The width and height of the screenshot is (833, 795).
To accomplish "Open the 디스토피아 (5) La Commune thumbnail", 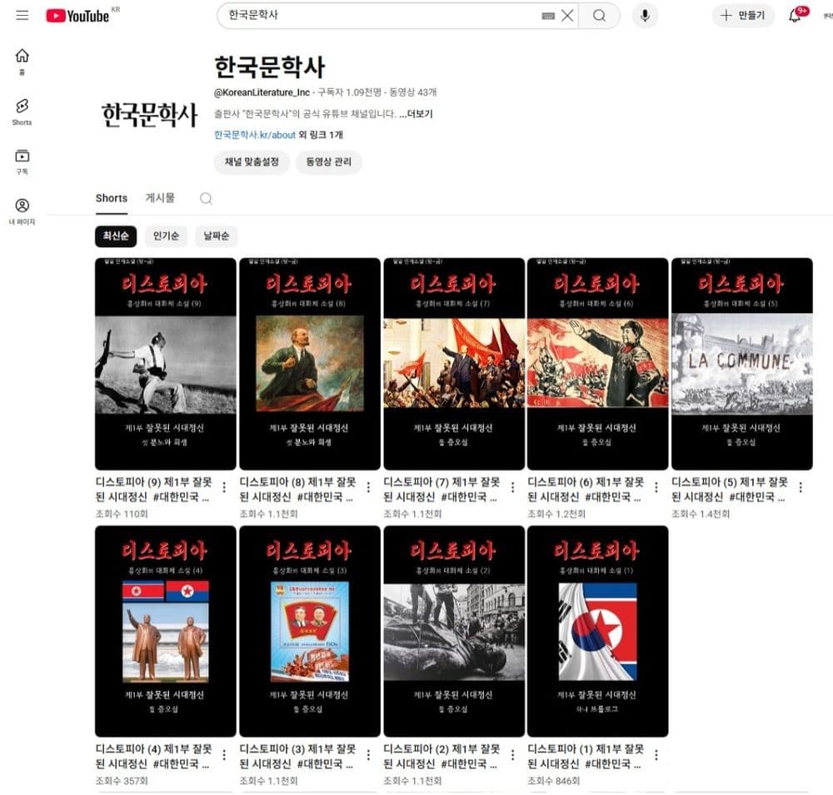I will (741, 364).
